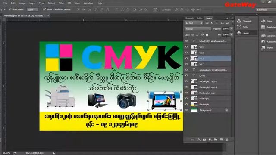The image size is (276, 155).
Task: Lock all padlock icon beside Lock label
Action: [x=207, y=35]
